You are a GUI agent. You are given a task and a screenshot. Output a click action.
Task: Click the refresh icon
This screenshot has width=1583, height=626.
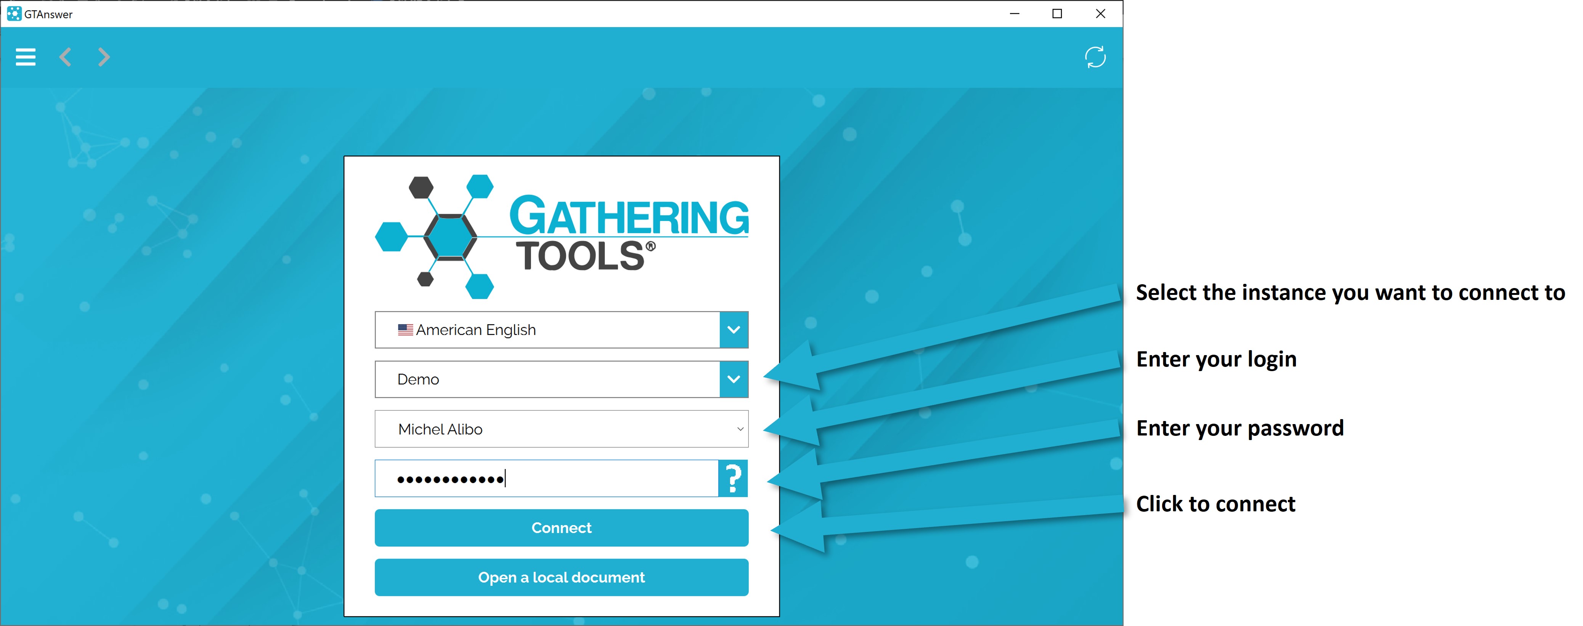click(x=1095, y=57)
